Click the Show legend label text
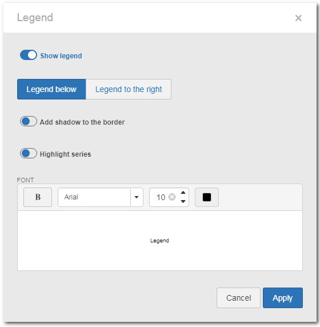Viewport: 320px width, 327px height. click(x=61, y=56)
